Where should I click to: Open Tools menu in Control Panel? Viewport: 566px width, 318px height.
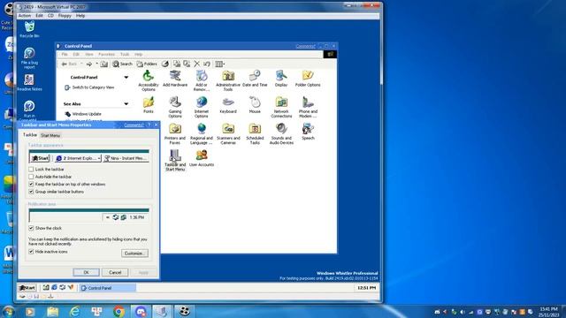(125, 55)
